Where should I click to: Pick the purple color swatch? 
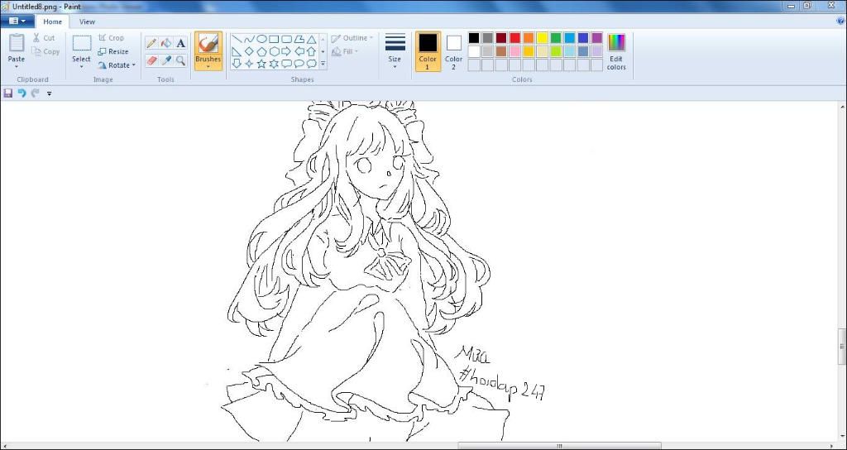(596, 38)
